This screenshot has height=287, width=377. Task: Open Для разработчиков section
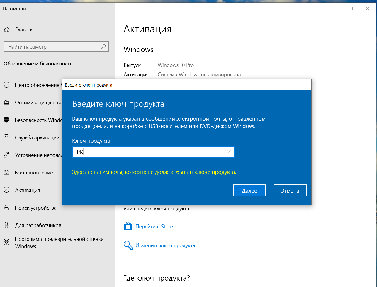(x=38, y=225)
